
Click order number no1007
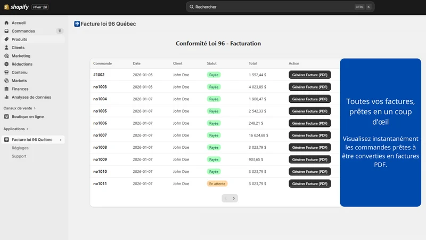[x=100, y=135]
